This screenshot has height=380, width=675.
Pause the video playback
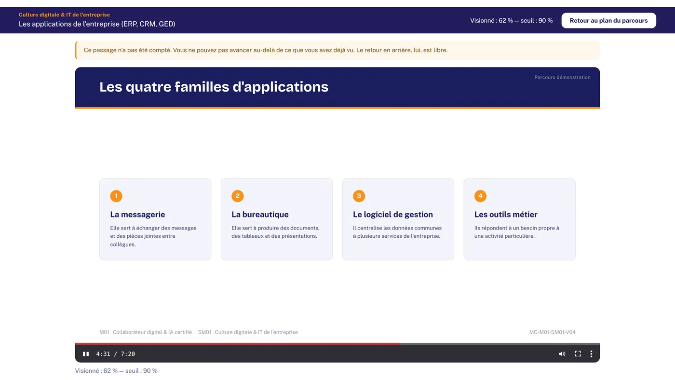click(x=86, y=354)
